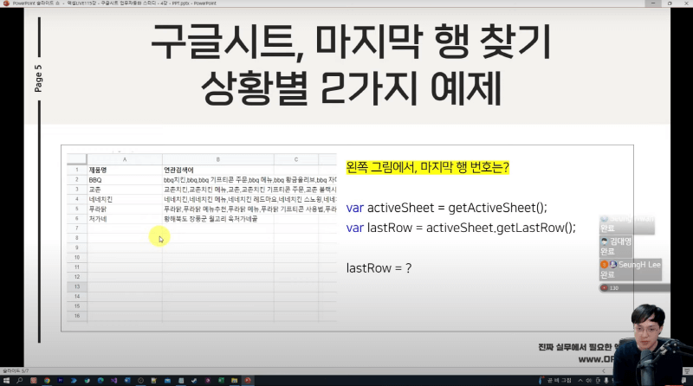
Task: Open Google Chrome from the taskbar
Action: (x=47, y=380)
